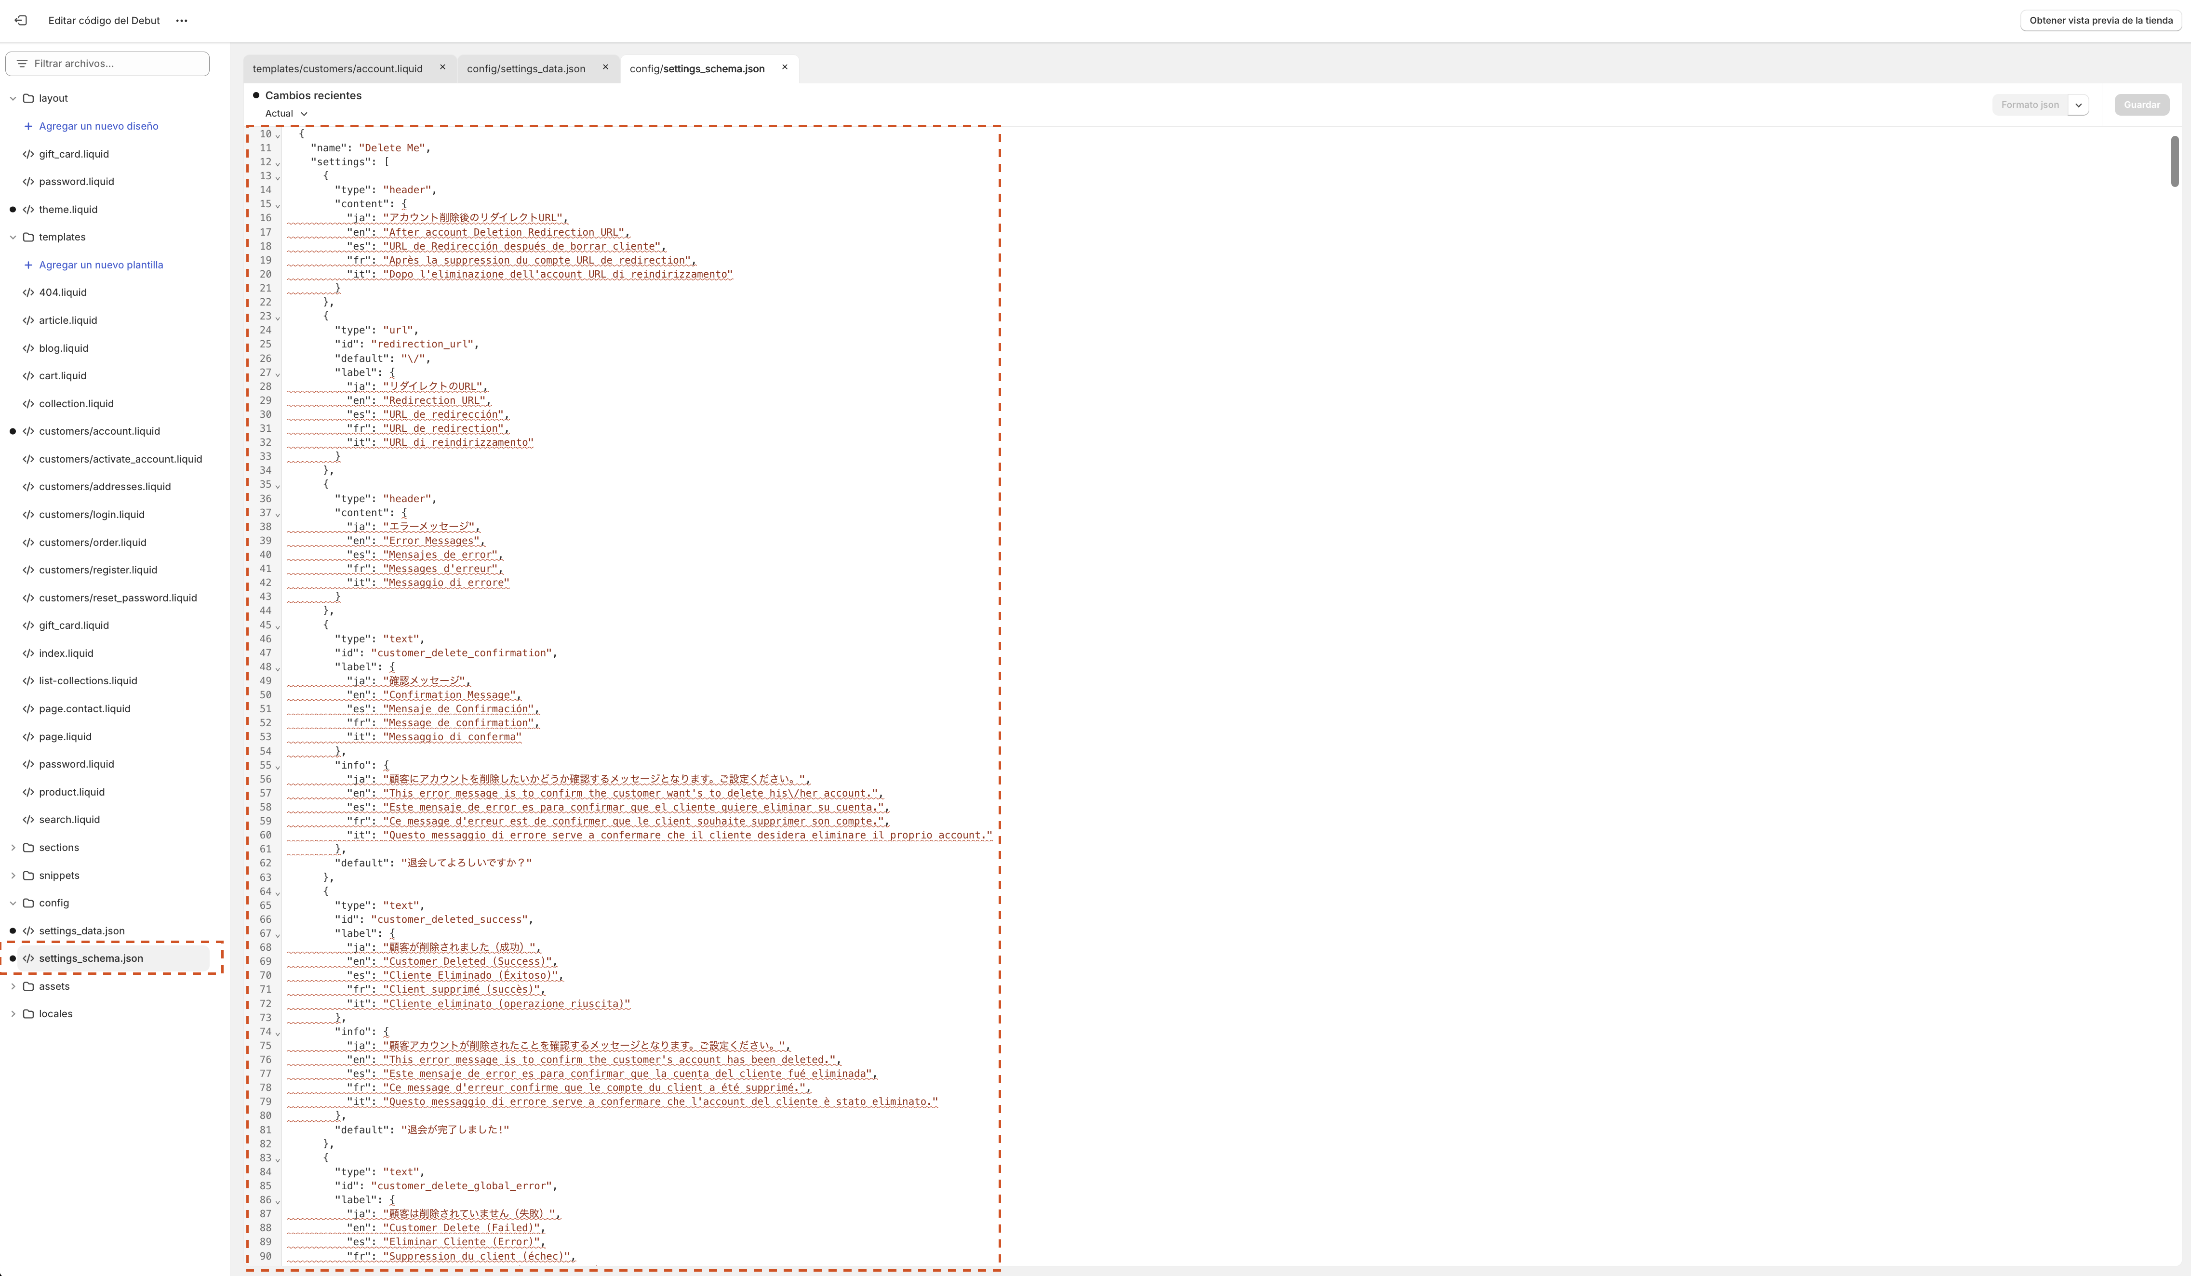Click the exit editor back icon

tap(21, 20)
